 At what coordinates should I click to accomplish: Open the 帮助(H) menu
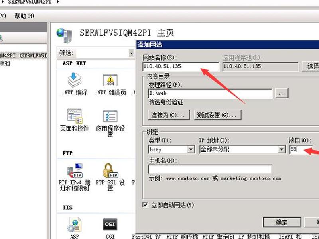[24, 16]
